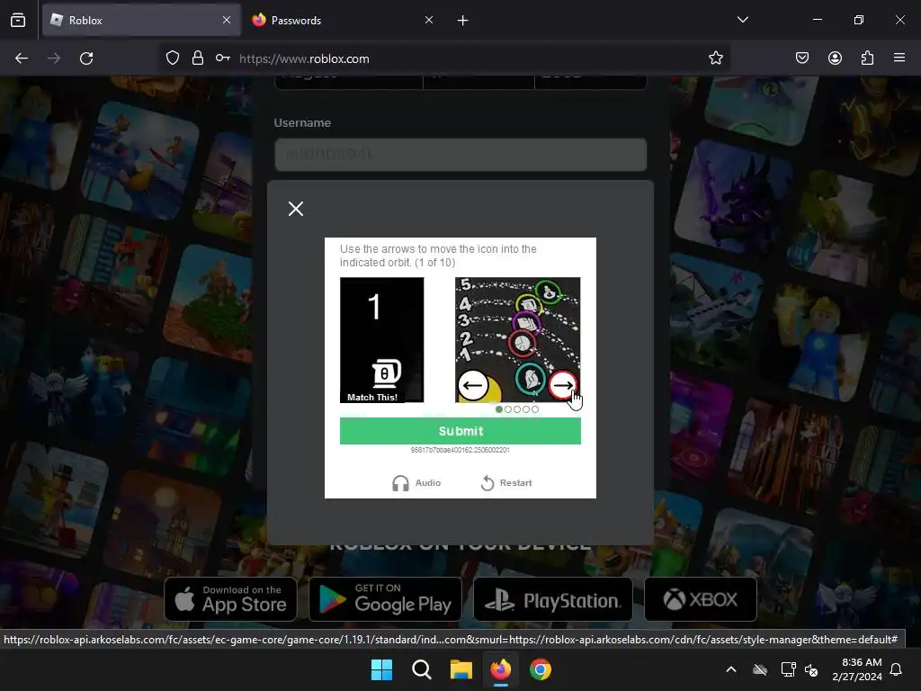Open the tracking protection shield icon

point(172,58)
